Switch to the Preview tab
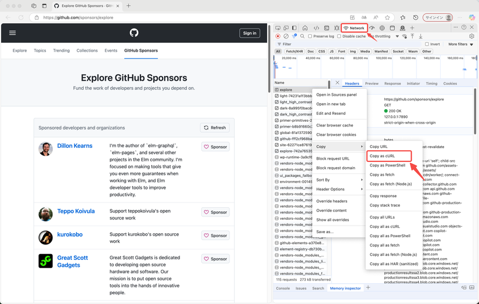Viewport: 479px width, 304px height. pos(372,84)
